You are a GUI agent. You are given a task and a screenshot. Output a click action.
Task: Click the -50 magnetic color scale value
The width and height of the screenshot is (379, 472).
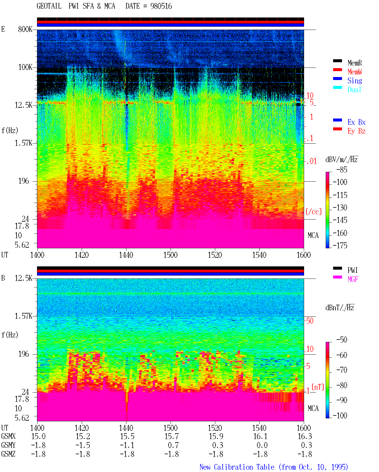tap(342, 340)
